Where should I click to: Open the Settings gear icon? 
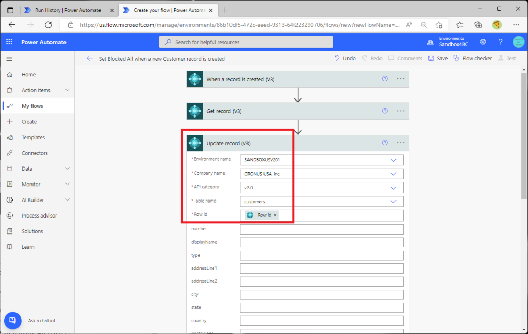click(x=483, y=42)
